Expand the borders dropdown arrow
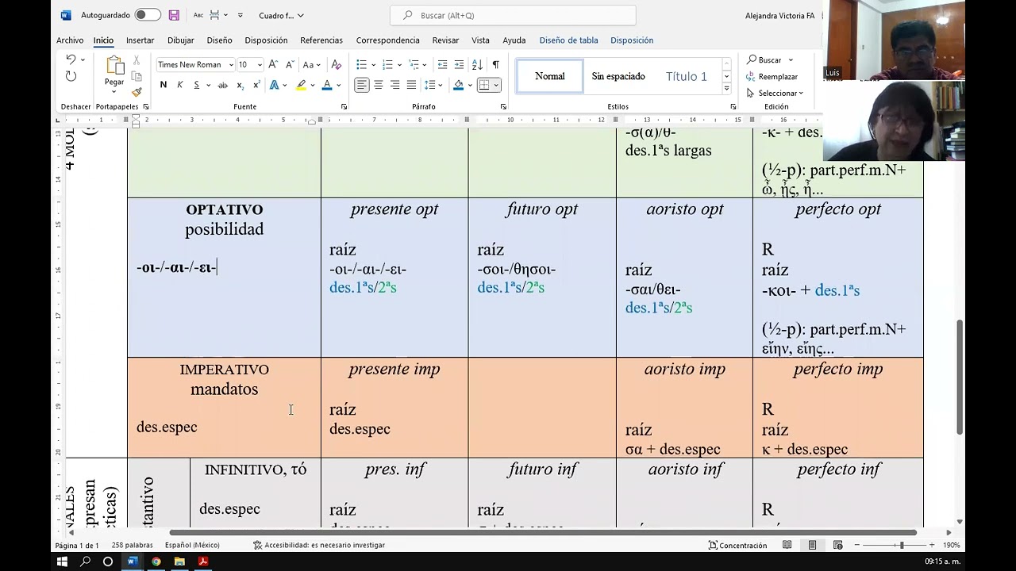The width and height of the screenshot is (1016, 571). (x=496, y=85)
